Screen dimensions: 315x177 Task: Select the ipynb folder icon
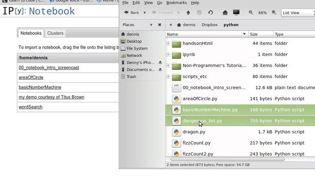(176, 55)
